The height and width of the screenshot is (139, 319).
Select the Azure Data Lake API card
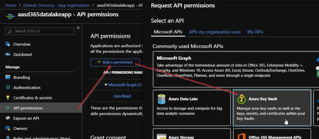(192, 108)
